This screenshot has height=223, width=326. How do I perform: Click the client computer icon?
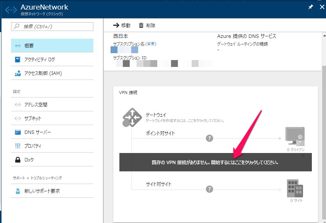(295, 135)
